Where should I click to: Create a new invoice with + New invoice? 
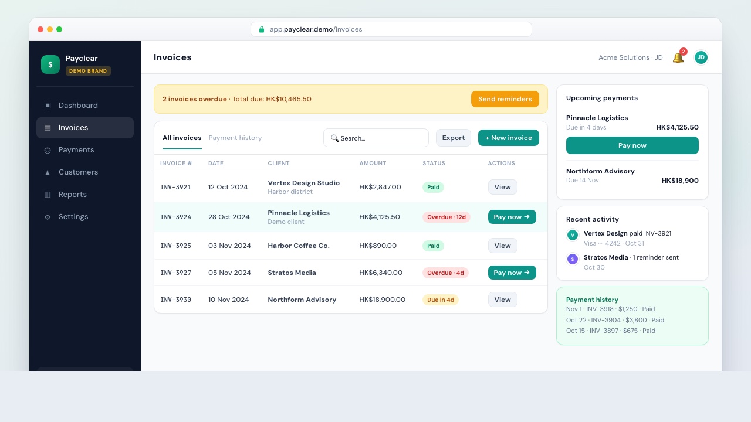pos(509,138)
